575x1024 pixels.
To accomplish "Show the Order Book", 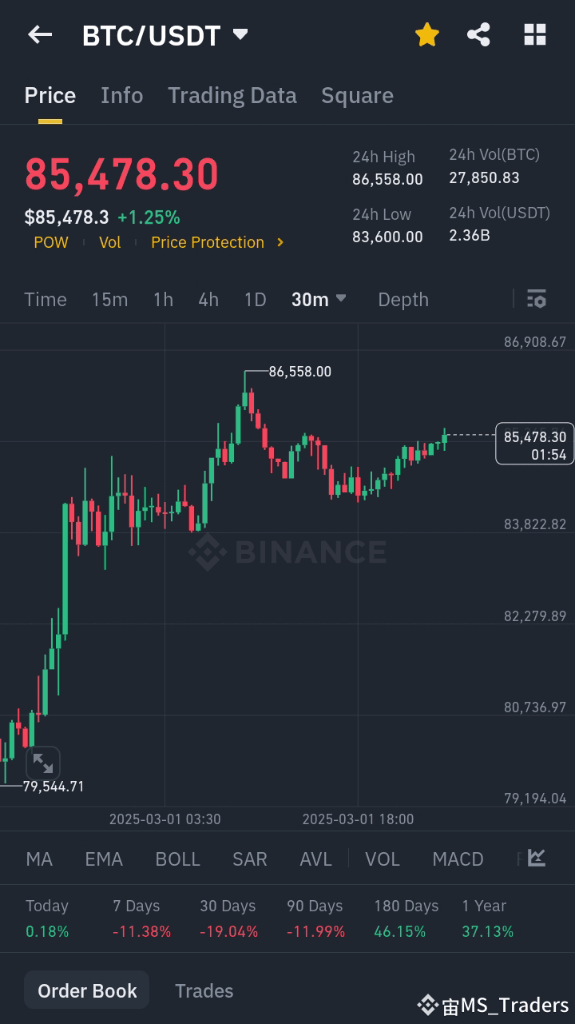I will tap(86, 990).
